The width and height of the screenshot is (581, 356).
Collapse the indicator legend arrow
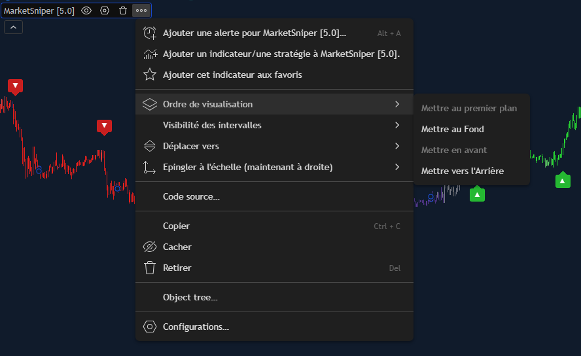tap(14, 27)
